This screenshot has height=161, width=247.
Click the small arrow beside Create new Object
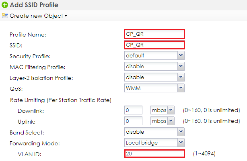coord(66,16)
